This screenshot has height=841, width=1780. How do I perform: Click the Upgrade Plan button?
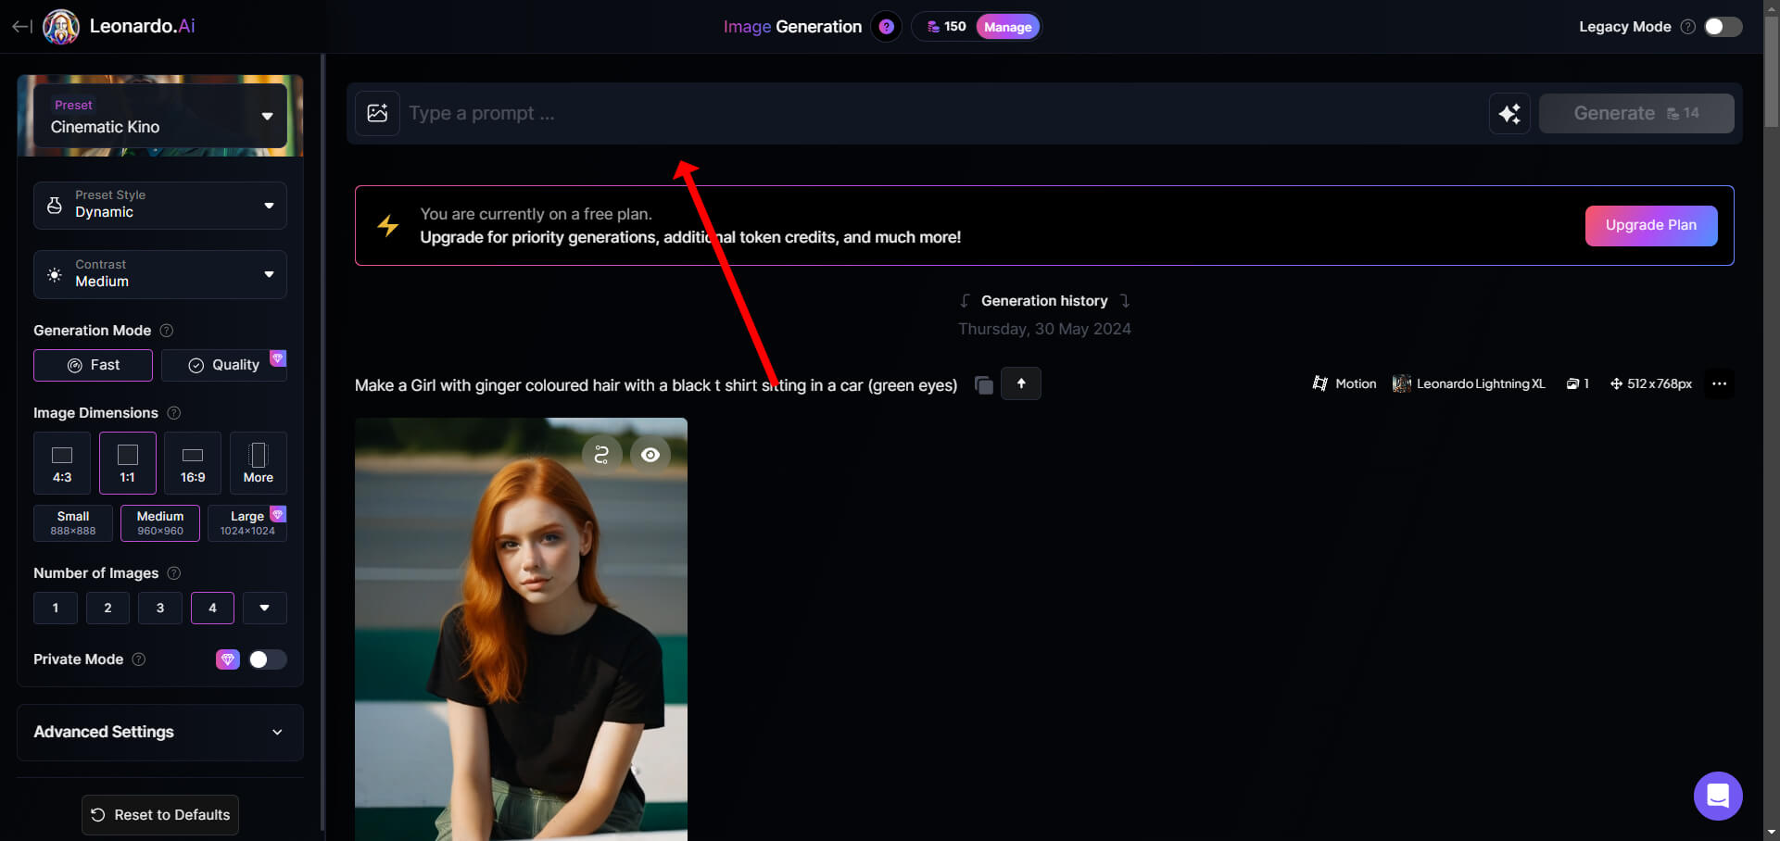click(1651, 225)
